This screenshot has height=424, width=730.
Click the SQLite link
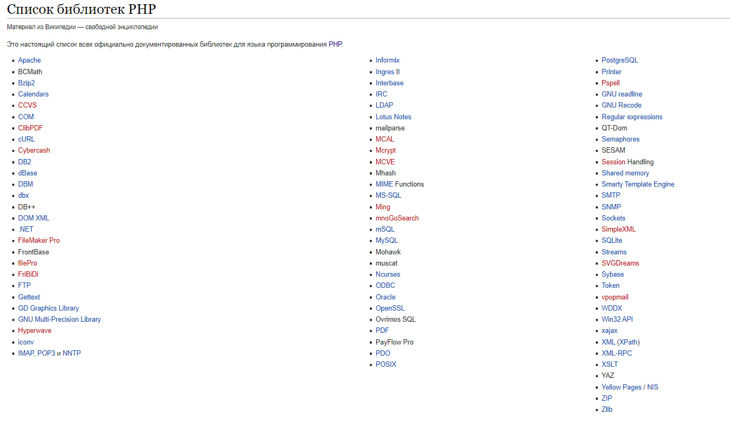coord(612,241)
